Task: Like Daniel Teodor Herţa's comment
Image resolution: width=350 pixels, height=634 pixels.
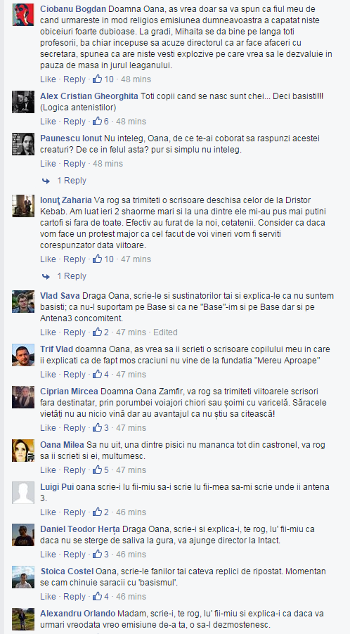Action: coord(48,555)
